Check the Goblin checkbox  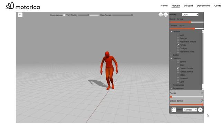coord(178,75)
